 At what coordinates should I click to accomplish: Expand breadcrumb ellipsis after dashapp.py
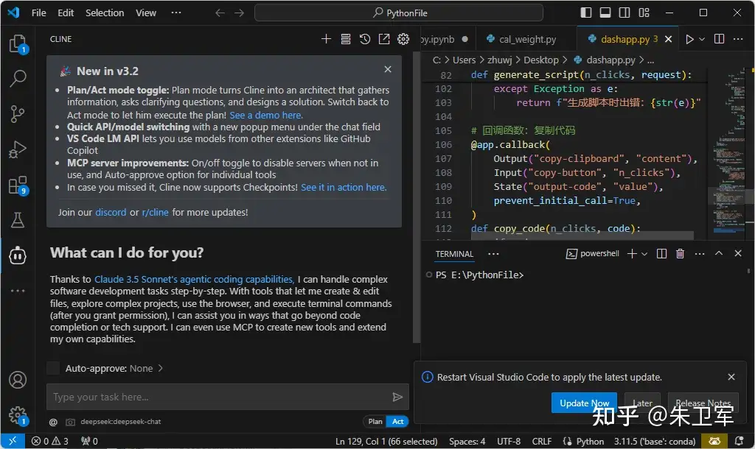pos(650,60)
